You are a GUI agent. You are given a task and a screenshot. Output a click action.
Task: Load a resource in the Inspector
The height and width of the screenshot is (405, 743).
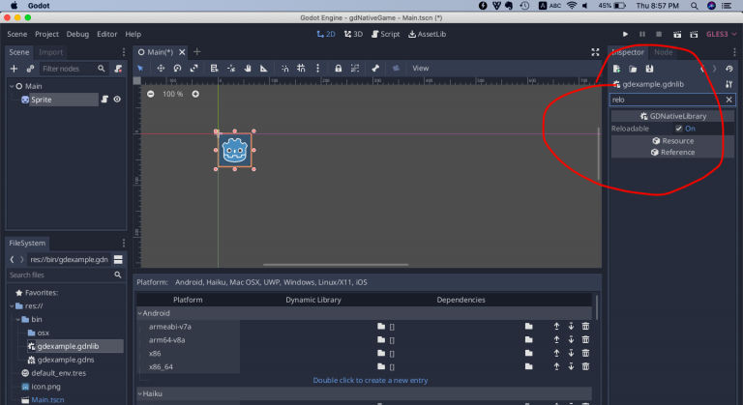(633, 69)
